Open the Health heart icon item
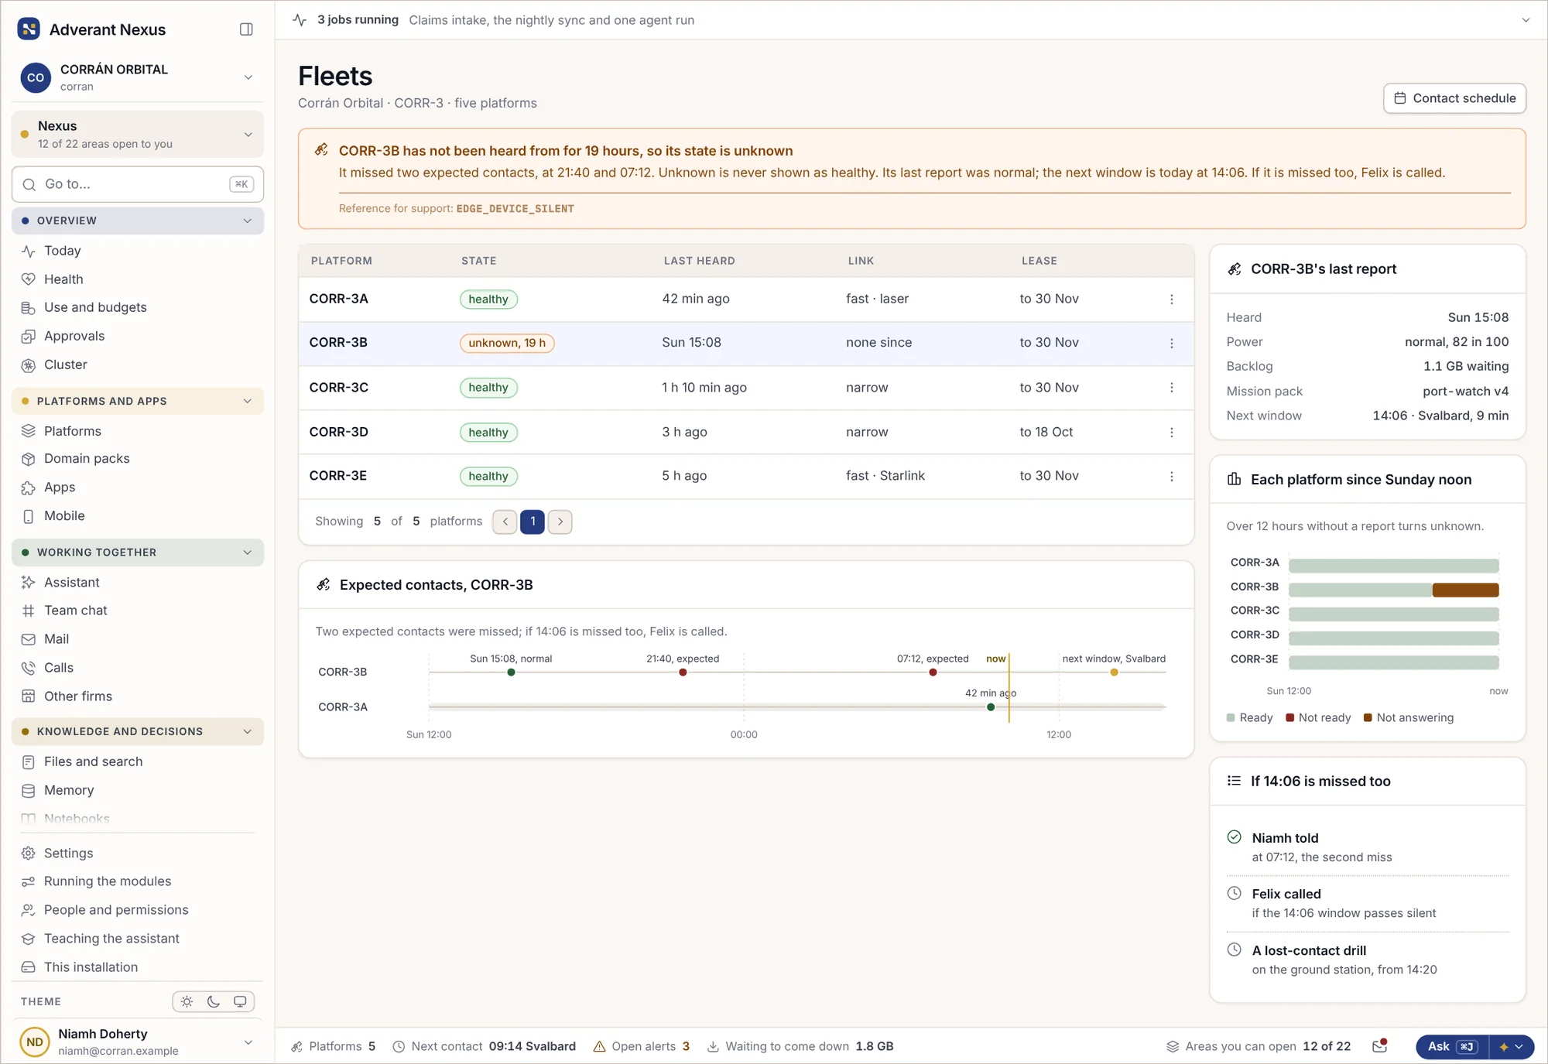 (x=29, y=279)
